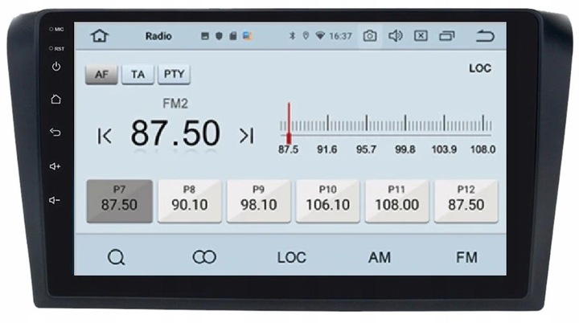Toggle TA traffic announcements
This screenshot has width=579, height=323.
138,75
